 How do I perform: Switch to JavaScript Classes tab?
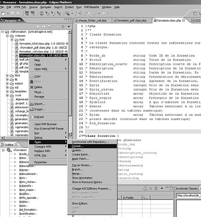pos(186,188)
